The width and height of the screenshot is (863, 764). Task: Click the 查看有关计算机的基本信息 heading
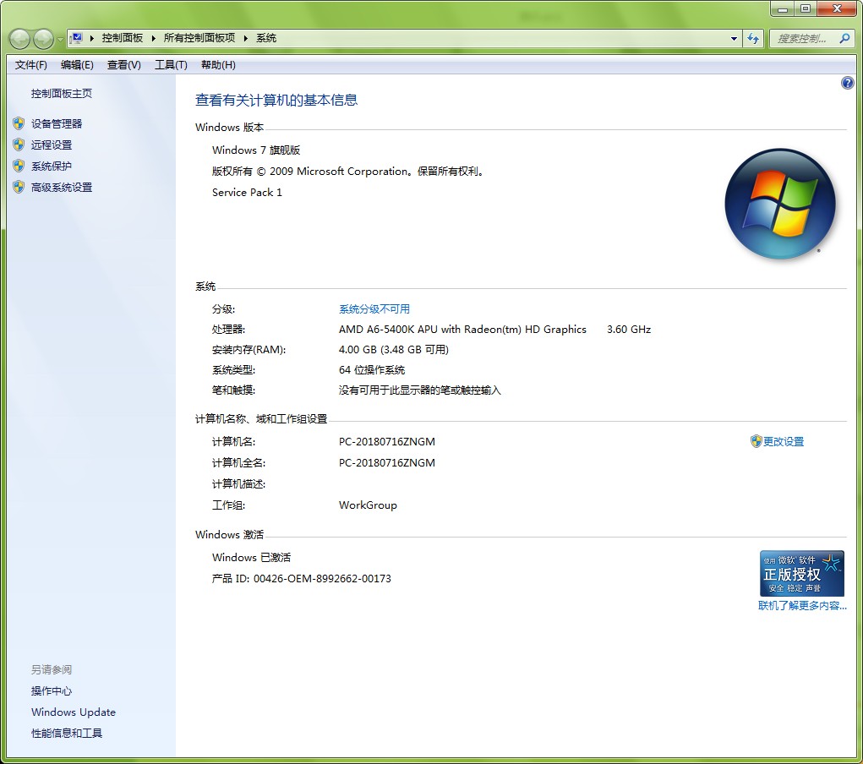[x=276, y=101]
